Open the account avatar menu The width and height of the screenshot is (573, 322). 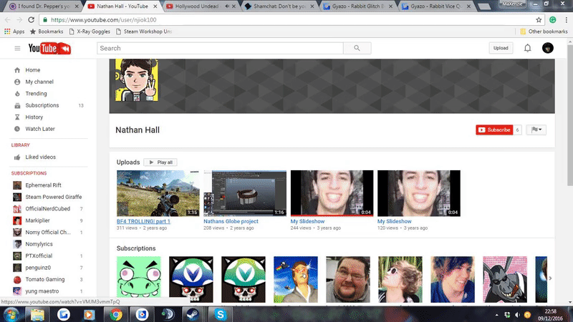(547, 48)
